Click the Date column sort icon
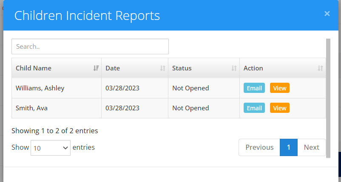 click(163, 68)
